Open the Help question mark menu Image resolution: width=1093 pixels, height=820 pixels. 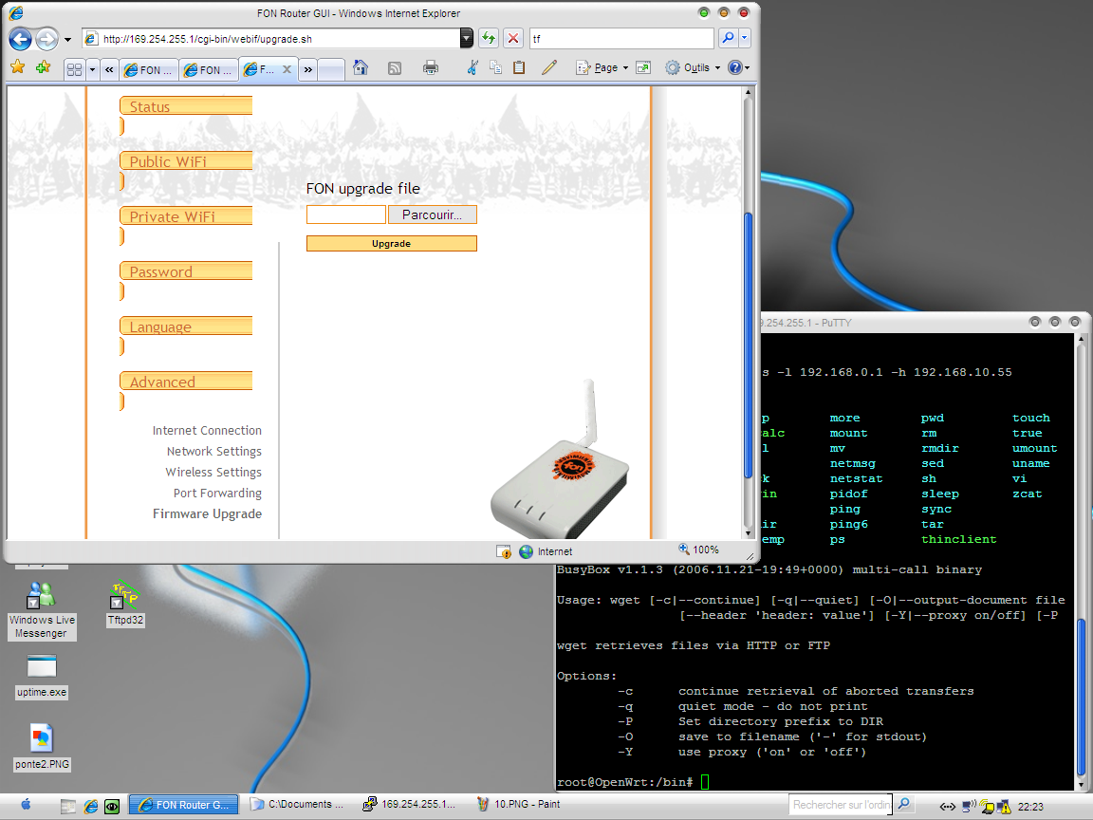pyautogui.click(x=738, y=67)
